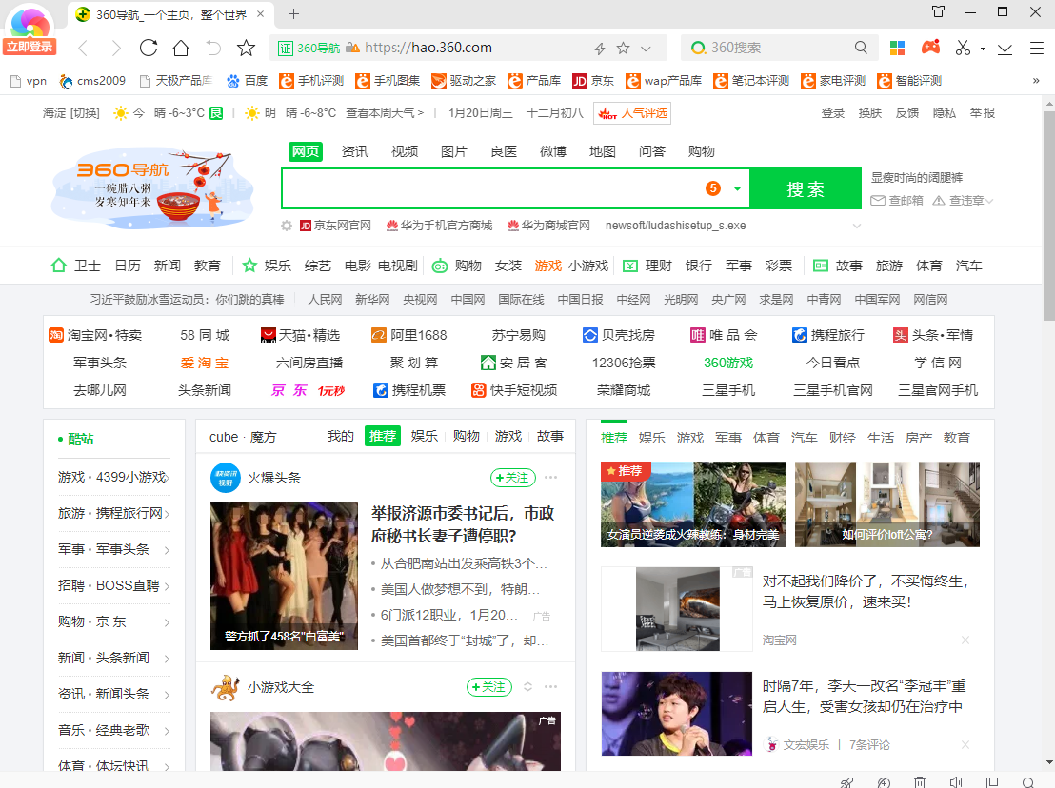This screenshot has width=1055, height=788.
Task: Expand 游戏·4399小游戏 arrow
Action: 167,478
